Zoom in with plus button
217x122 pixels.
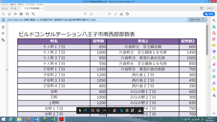[x=98, y=110]
